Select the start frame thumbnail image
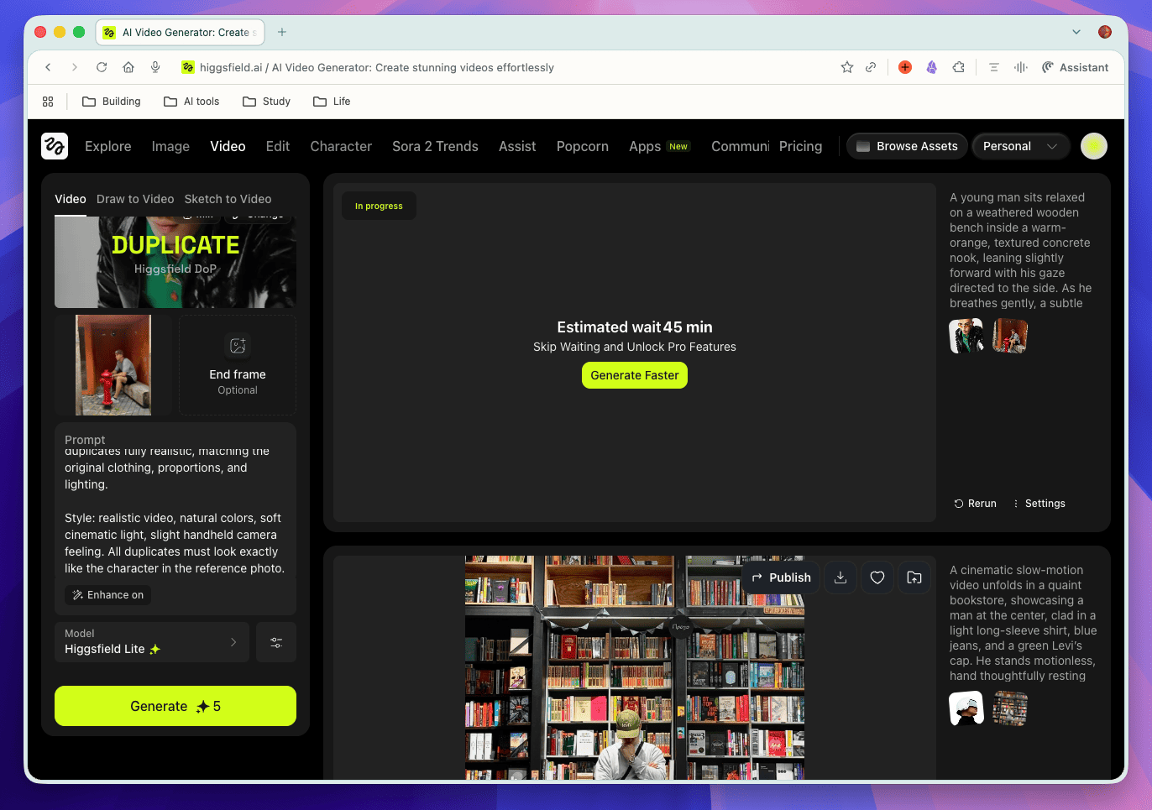The width and height of the screenshot is (1152, 810). (113, 365)
